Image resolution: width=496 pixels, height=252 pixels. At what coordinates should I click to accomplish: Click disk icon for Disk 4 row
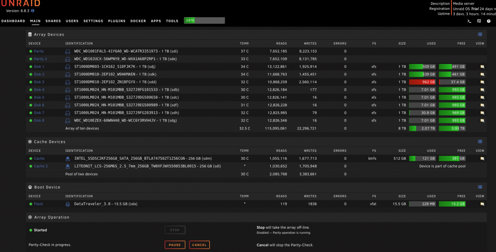[x=67, y=90]
